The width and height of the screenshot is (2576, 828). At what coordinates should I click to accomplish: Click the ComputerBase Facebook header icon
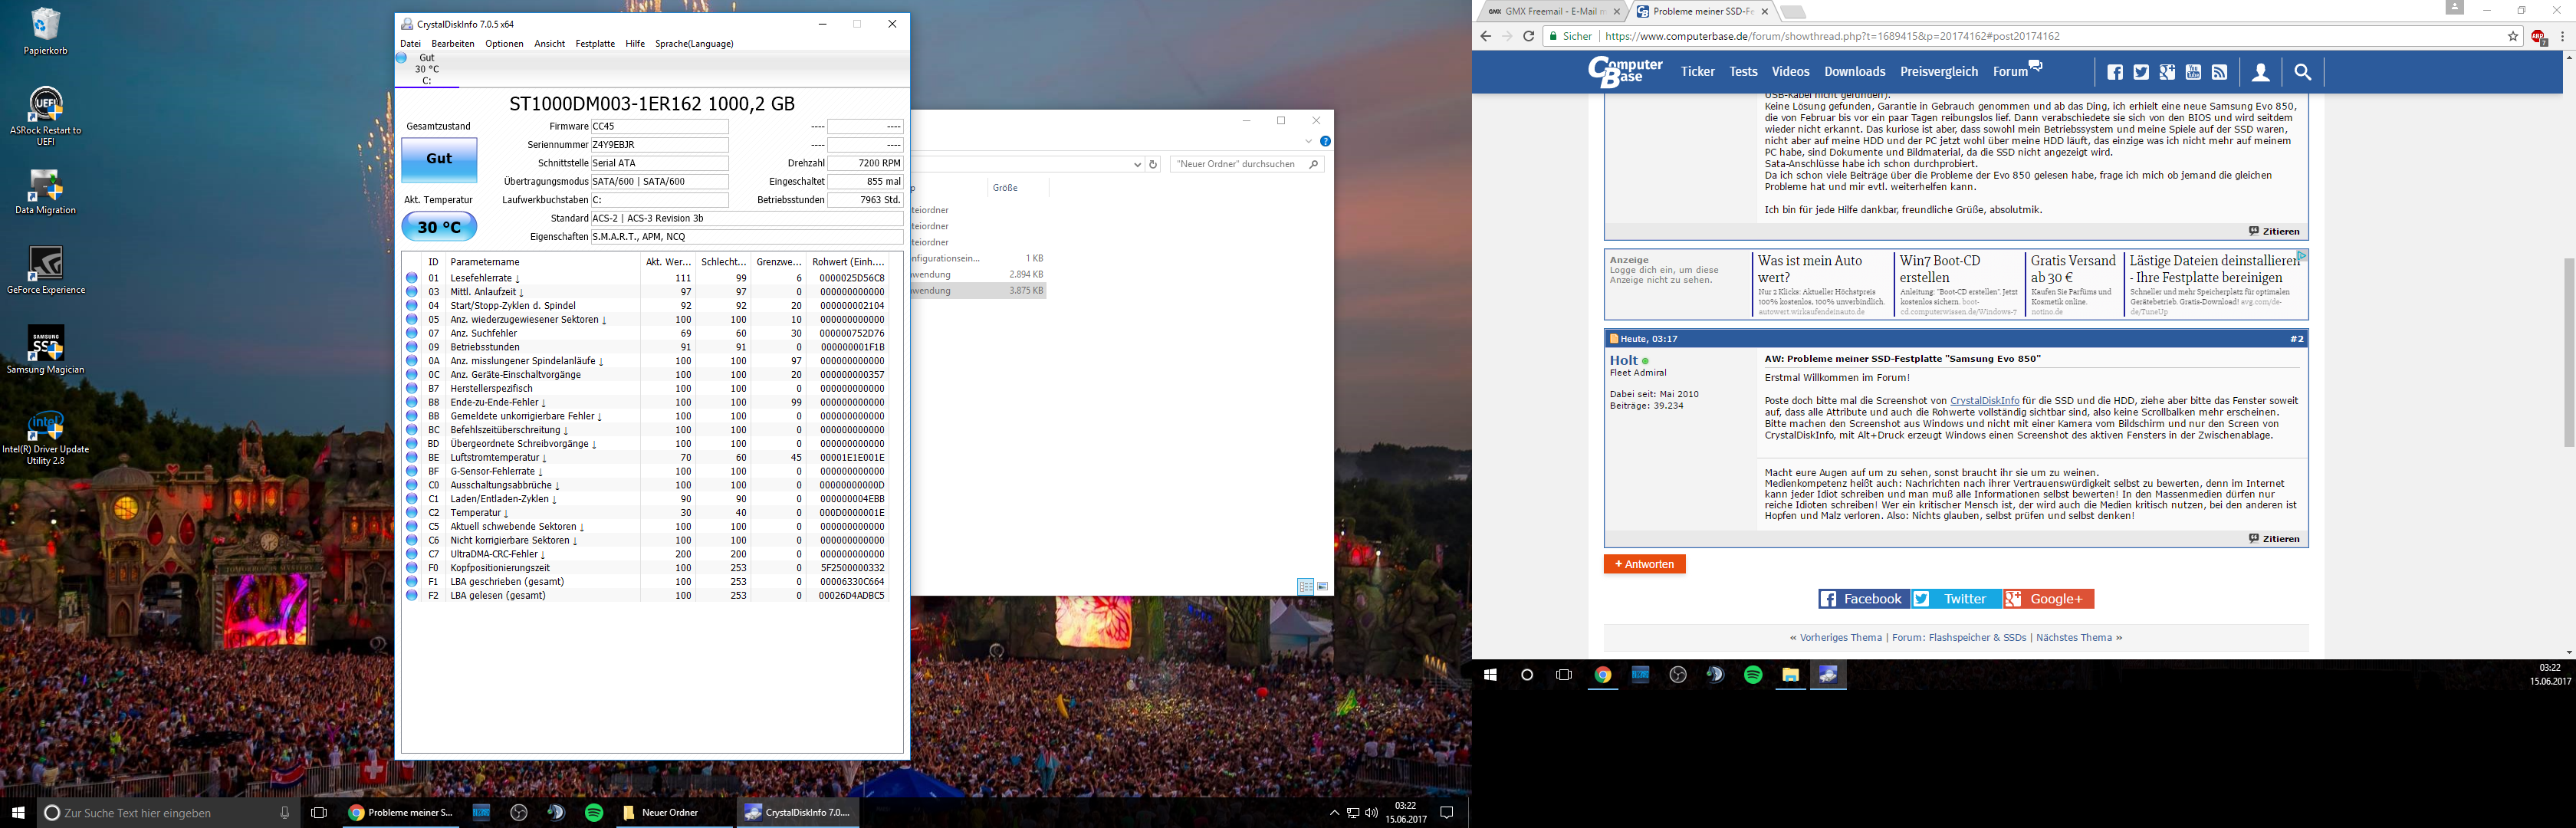coord(2114,72)
